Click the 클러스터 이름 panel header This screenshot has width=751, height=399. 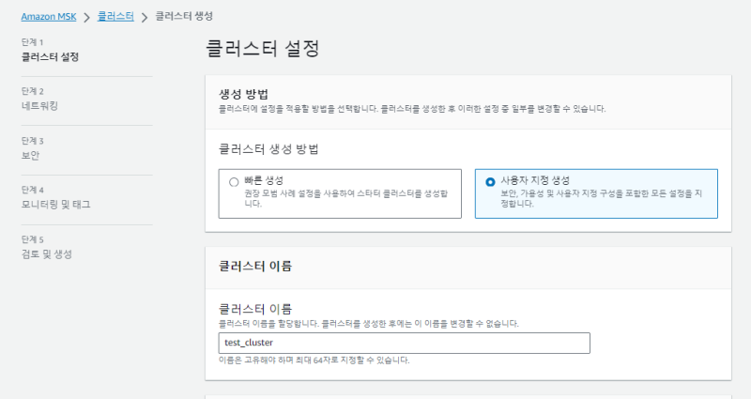tap(254, 266)
